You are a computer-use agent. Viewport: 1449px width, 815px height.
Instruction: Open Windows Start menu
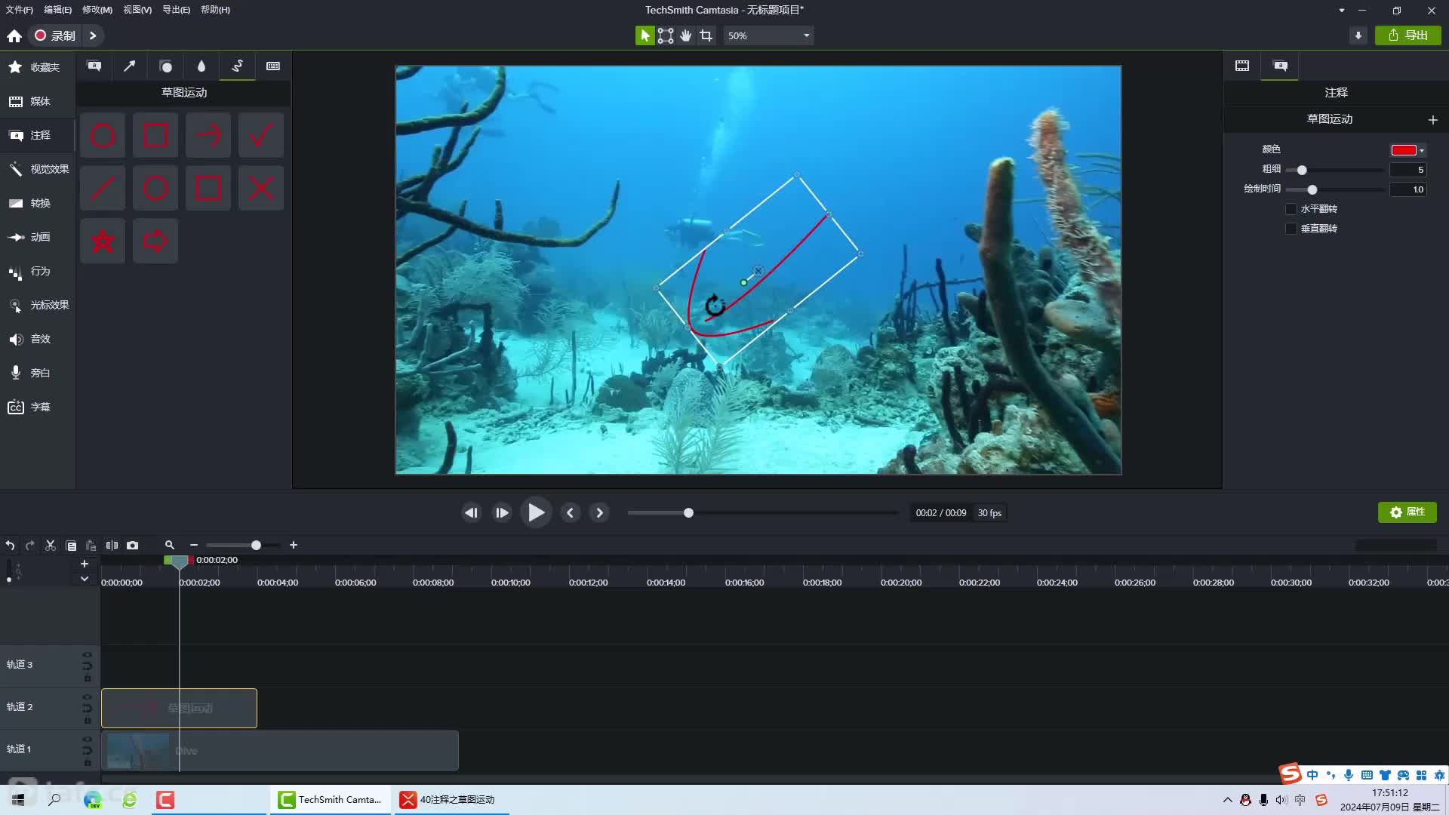[18, 799]
